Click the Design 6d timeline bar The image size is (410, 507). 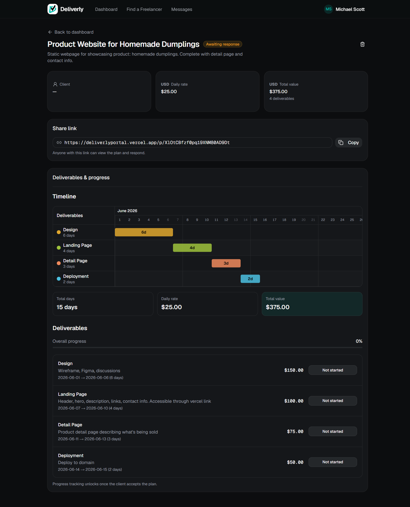[144, 232]
